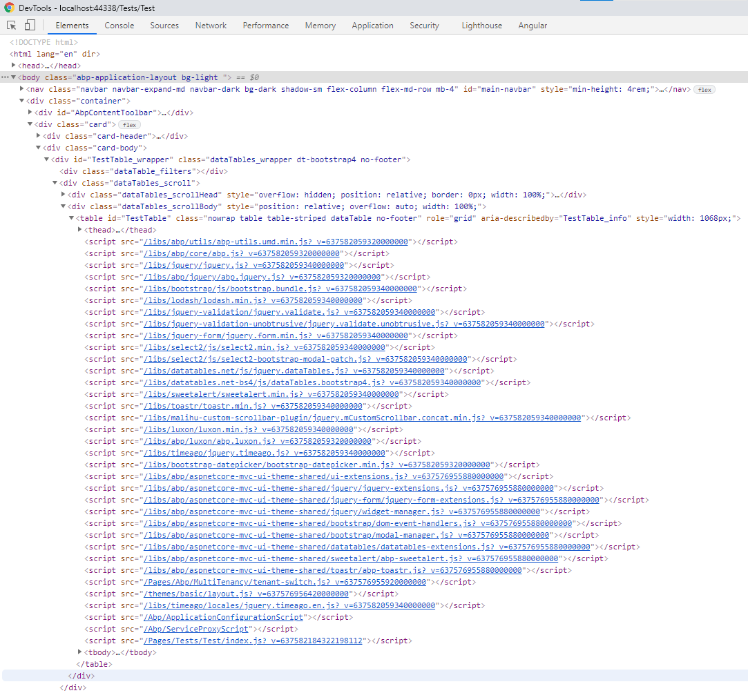Expand the thead element
Image resolution: width=748 pixels, height=693 pixels.
79,229
